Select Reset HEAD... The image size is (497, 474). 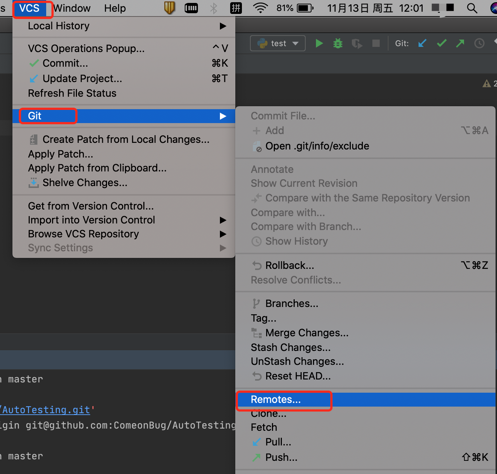coord(366,376)
